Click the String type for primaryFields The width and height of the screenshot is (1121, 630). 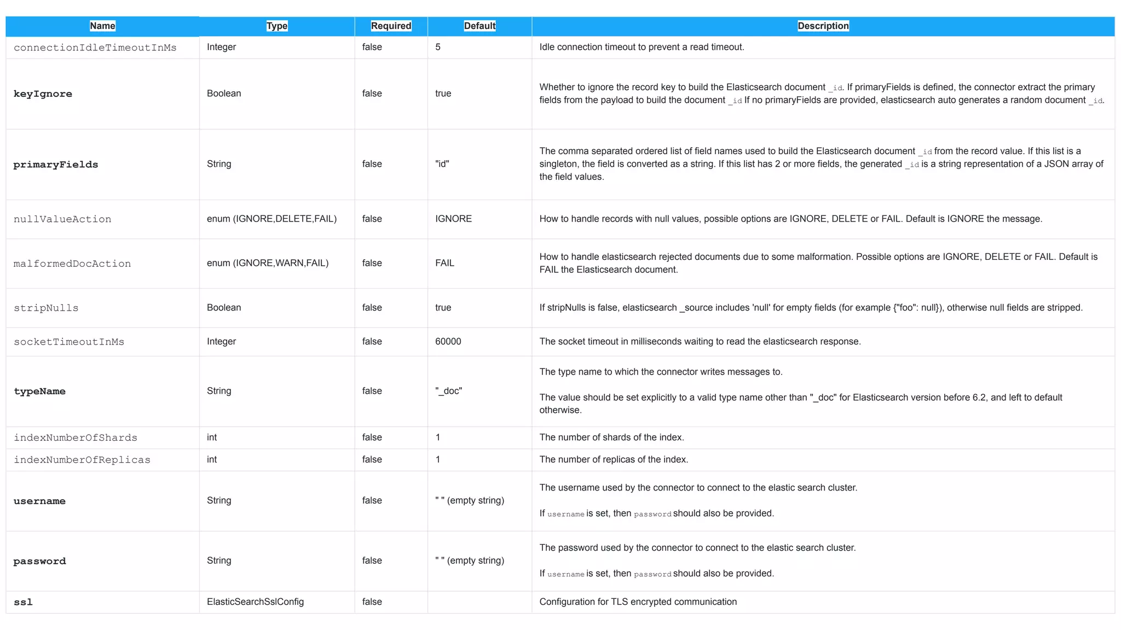click(x=219, y=164)
